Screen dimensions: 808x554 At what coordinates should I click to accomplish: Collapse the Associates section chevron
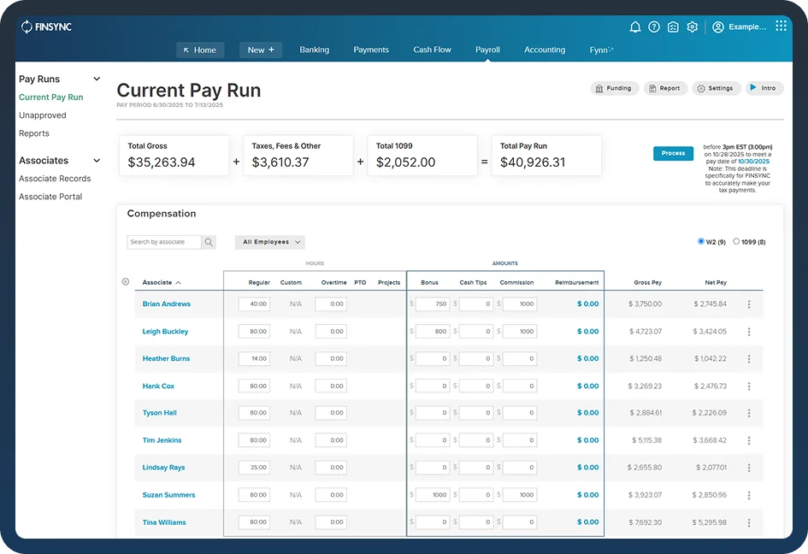(x=95, y=160)
